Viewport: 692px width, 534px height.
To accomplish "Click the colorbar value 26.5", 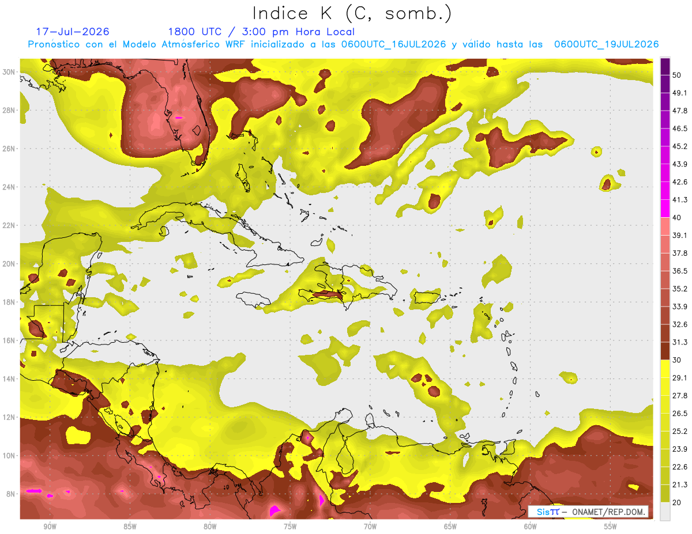I will click(x=680, y=414).
